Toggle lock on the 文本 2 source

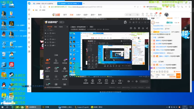[48, 39]
